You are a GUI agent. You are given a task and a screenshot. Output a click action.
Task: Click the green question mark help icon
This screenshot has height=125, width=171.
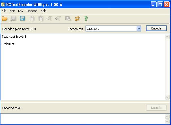86,19
